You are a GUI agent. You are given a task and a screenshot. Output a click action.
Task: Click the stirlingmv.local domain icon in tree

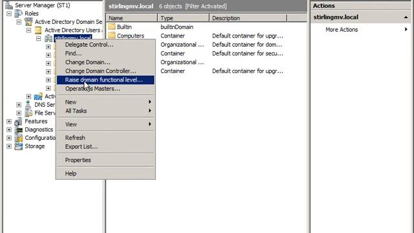coord(49,38)
